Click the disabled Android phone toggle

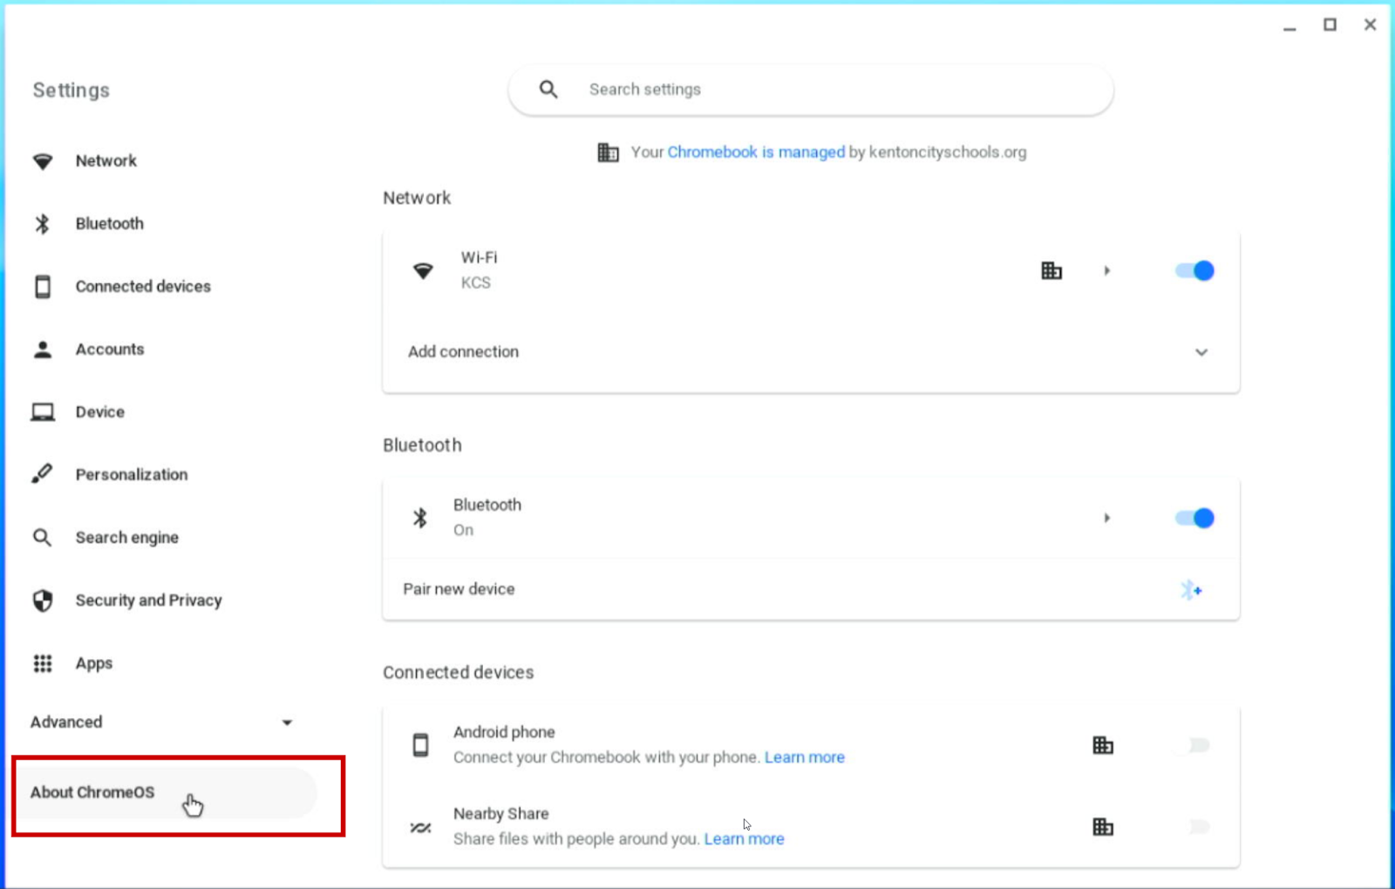[x=1198, y=745]
